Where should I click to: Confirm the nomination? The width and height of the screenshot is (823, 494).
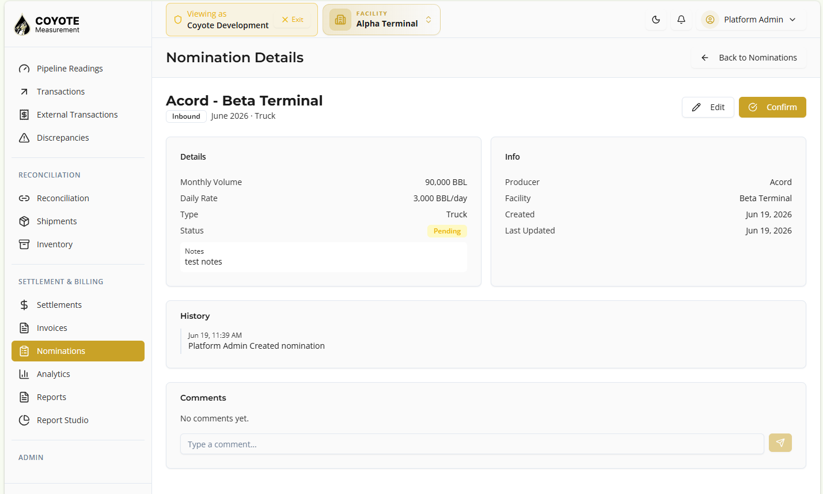pos(772,107)
